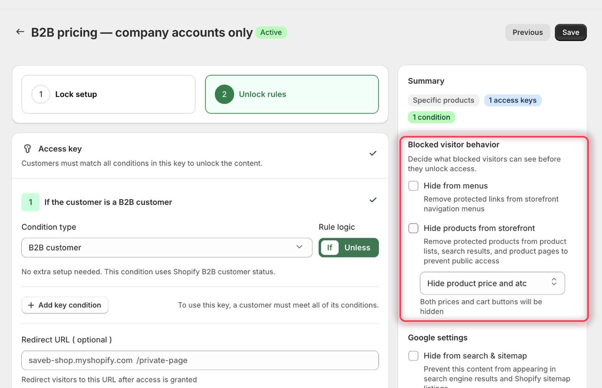
Task: Click plus icon in Add key condition
Action: coord(31,305)
